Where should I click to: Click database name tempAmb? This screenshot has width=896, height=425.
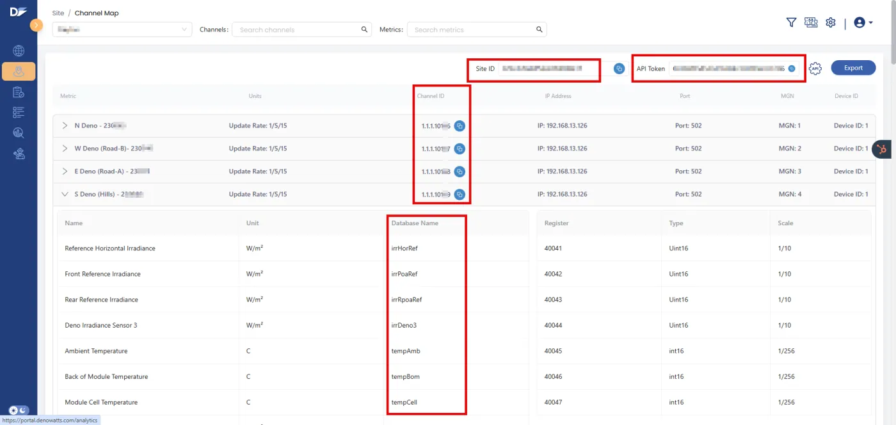[x=406, y=351]
